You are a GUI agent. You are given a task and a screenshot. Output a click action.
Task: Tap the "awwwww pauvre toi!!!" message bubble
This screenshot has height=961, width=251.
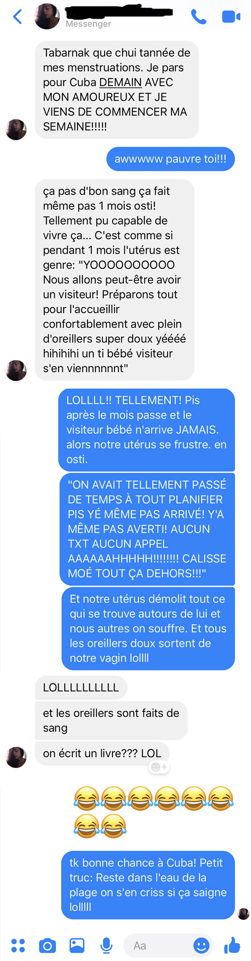point(171,159)
